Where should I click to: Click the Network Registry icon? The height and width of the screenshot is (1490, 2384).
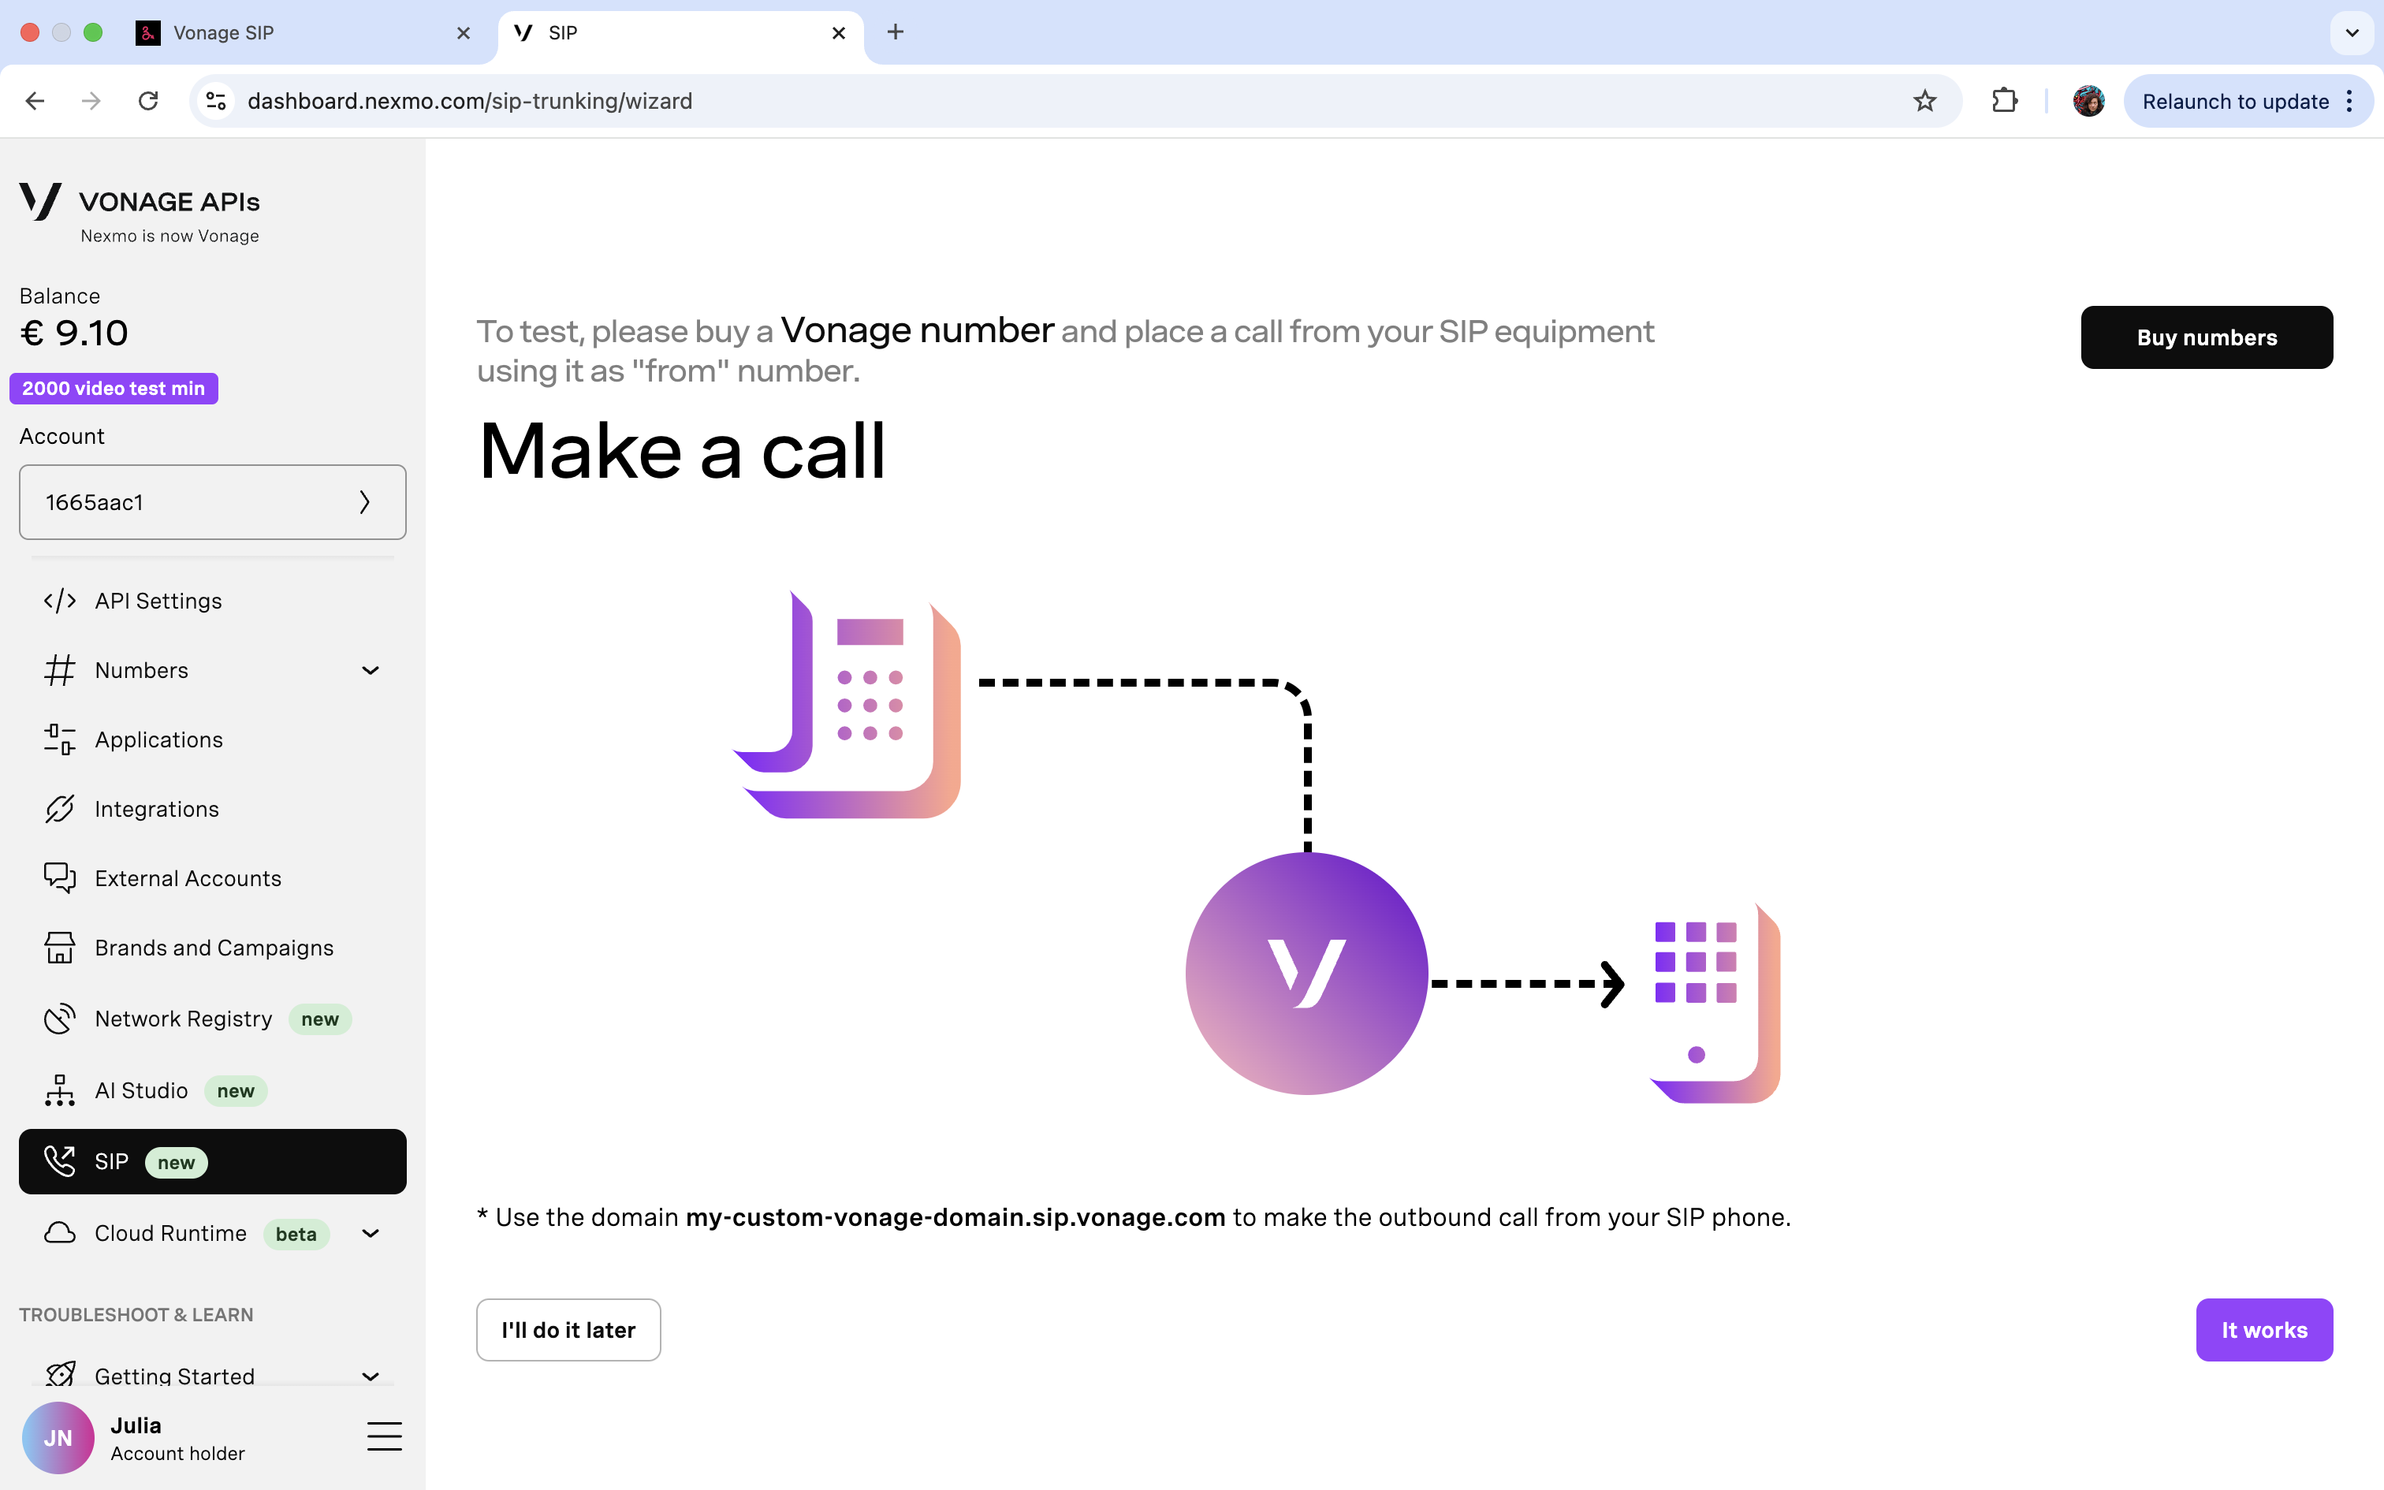59,1018
